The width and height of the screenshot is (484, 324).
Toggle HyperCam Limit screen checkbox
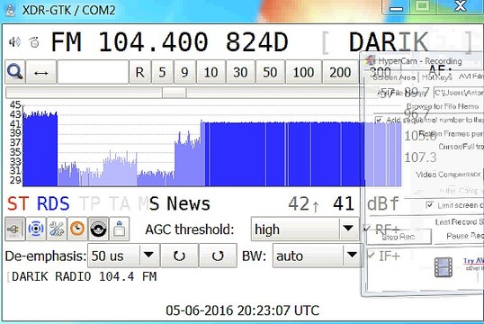429,205
